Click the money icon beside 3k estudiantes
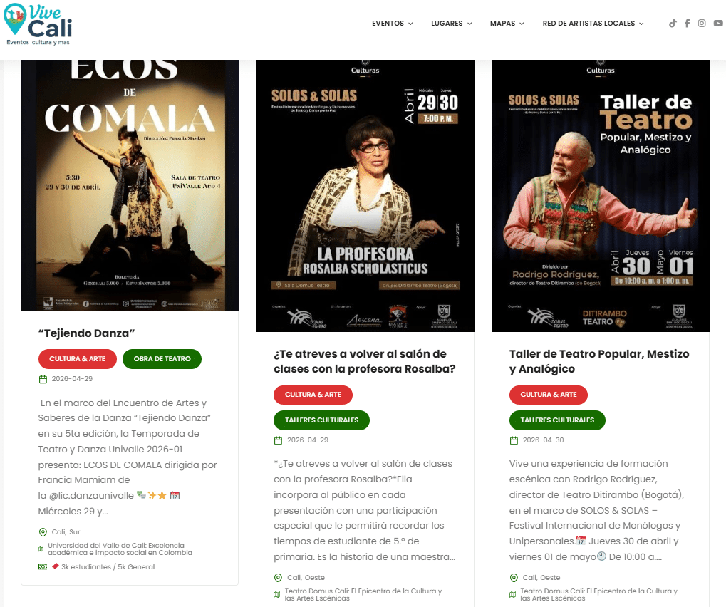The width and height of the screenshot is (726, 607). pos(43,566)
